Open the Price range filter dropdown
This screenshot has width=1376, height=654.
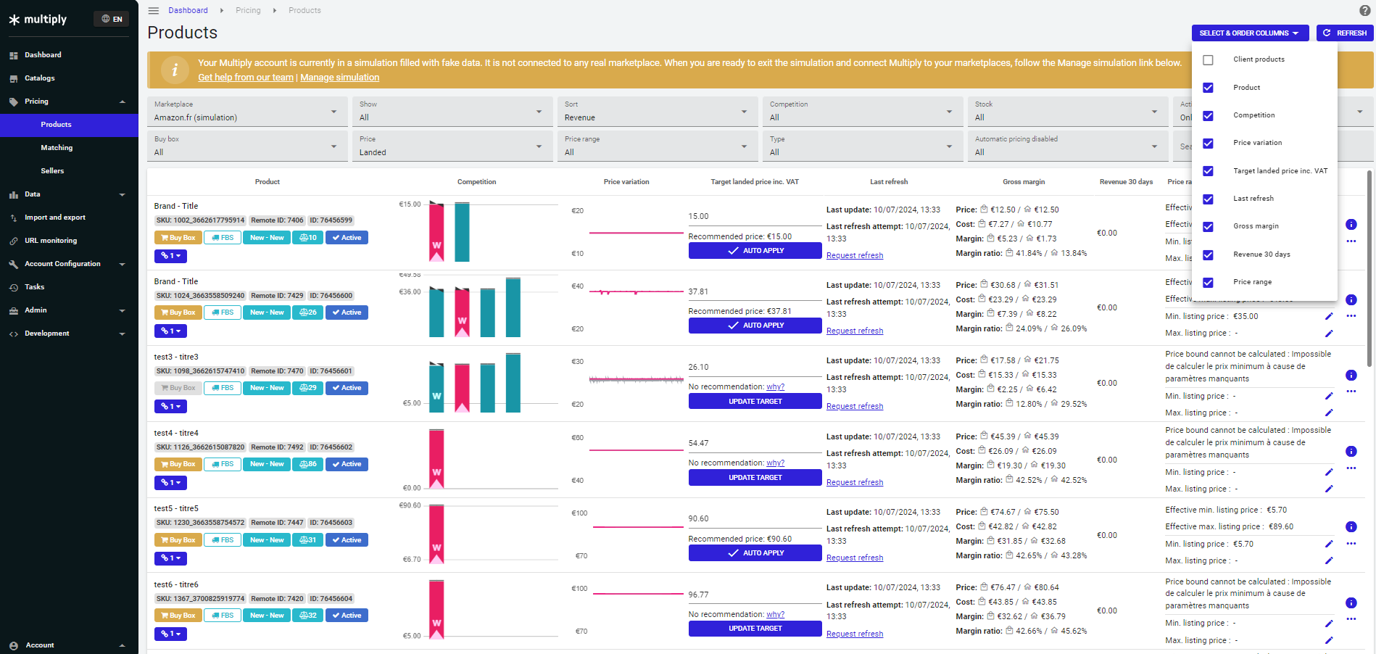[x=658, y=146]
